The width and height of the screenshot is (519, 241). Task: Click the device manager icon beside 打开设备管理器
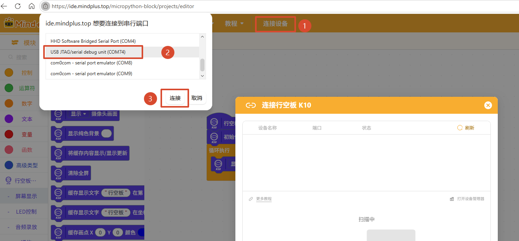click(x=452, y=199)
